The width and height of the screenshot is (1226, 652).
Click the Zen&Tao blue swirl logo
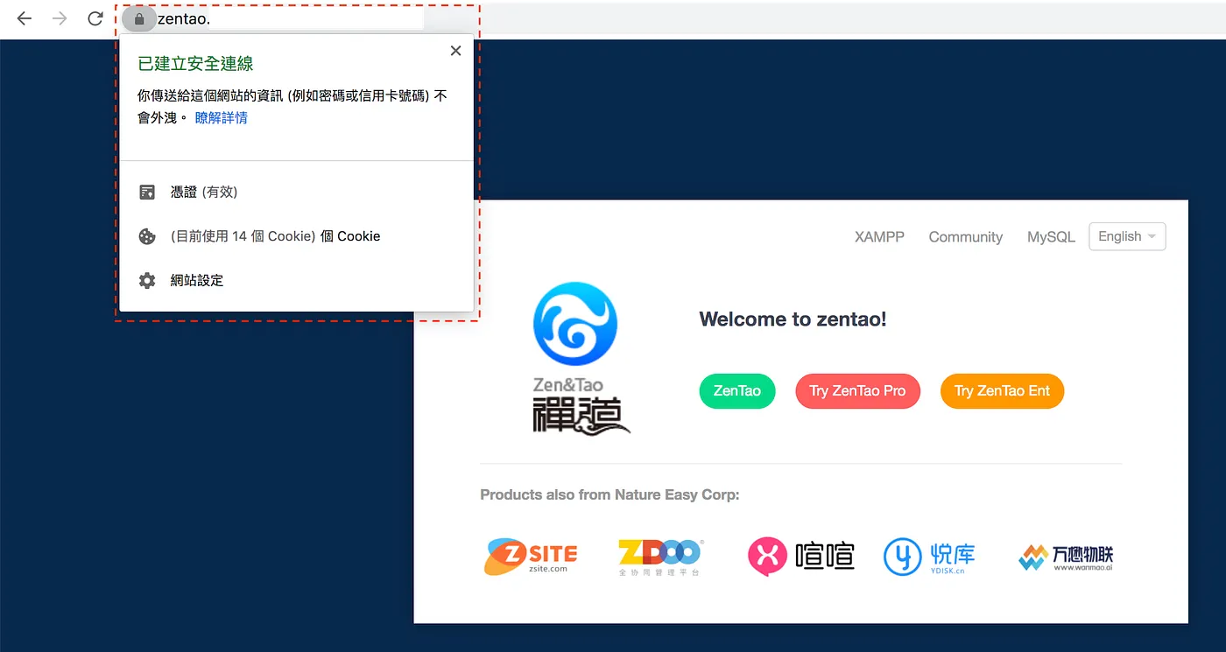575,324
